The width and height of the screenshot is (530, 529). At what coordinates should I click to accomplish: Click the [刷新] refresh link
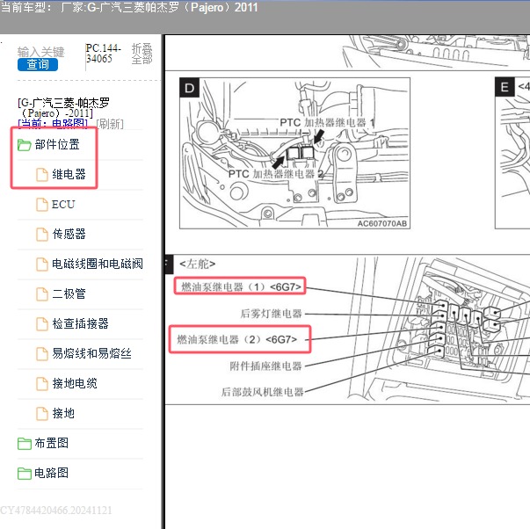pos(110,124)
